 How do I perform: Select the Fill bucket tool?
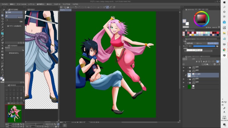click(x=2, y=55)
